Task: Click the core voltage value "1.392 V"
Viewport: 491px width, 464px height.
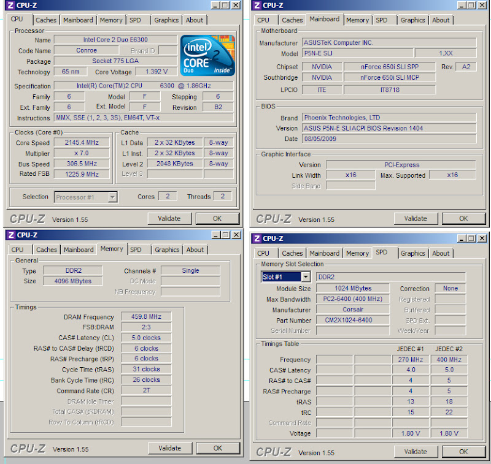Action: click(157, 72)
